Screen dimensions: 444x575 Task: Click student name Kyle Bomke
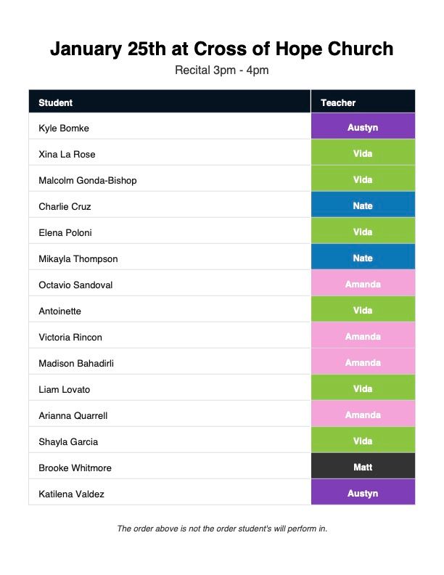click(x=64, y=128)
